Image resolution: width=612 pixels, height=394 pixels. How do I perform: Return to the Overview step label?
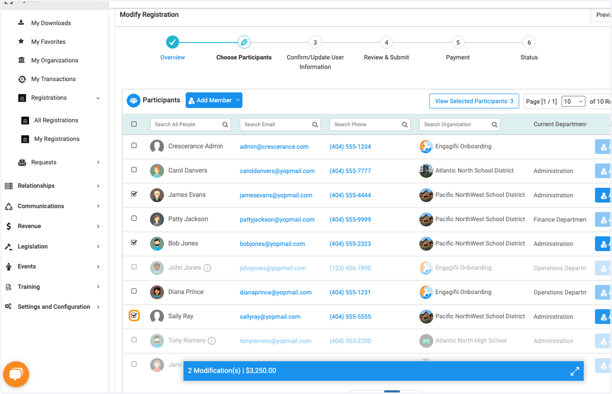(172, 58)
